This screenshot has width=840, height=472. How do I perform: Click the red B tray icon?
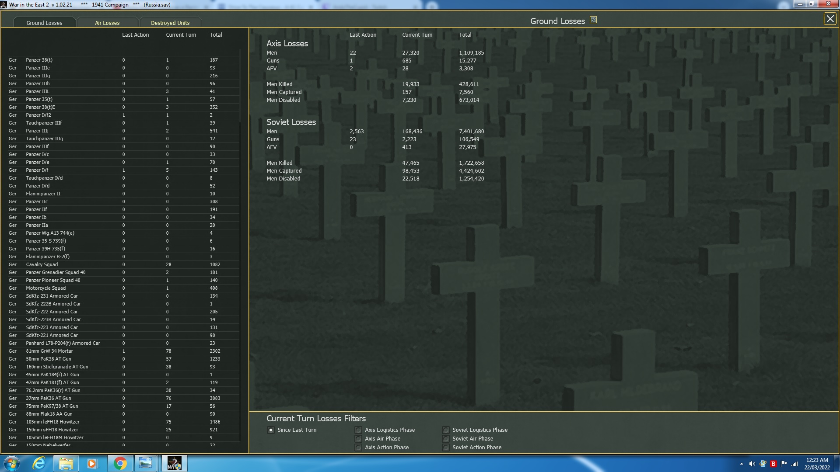(773, 464)
